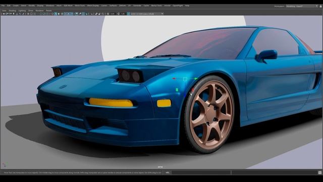
Task: Click the workspace lock icon
Action: [x=321, y=6]
